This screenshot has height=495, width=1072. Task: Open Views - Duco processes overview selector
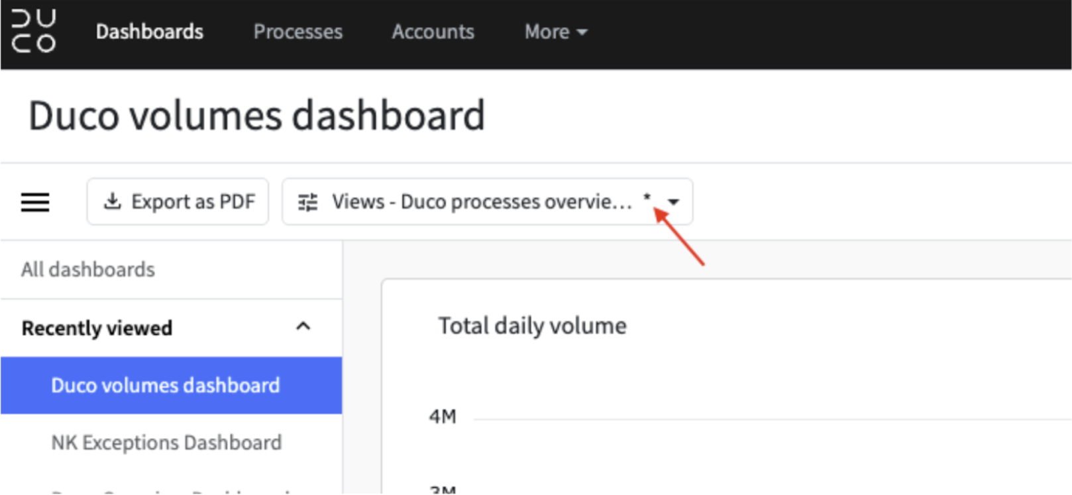[x=488, y=201]
